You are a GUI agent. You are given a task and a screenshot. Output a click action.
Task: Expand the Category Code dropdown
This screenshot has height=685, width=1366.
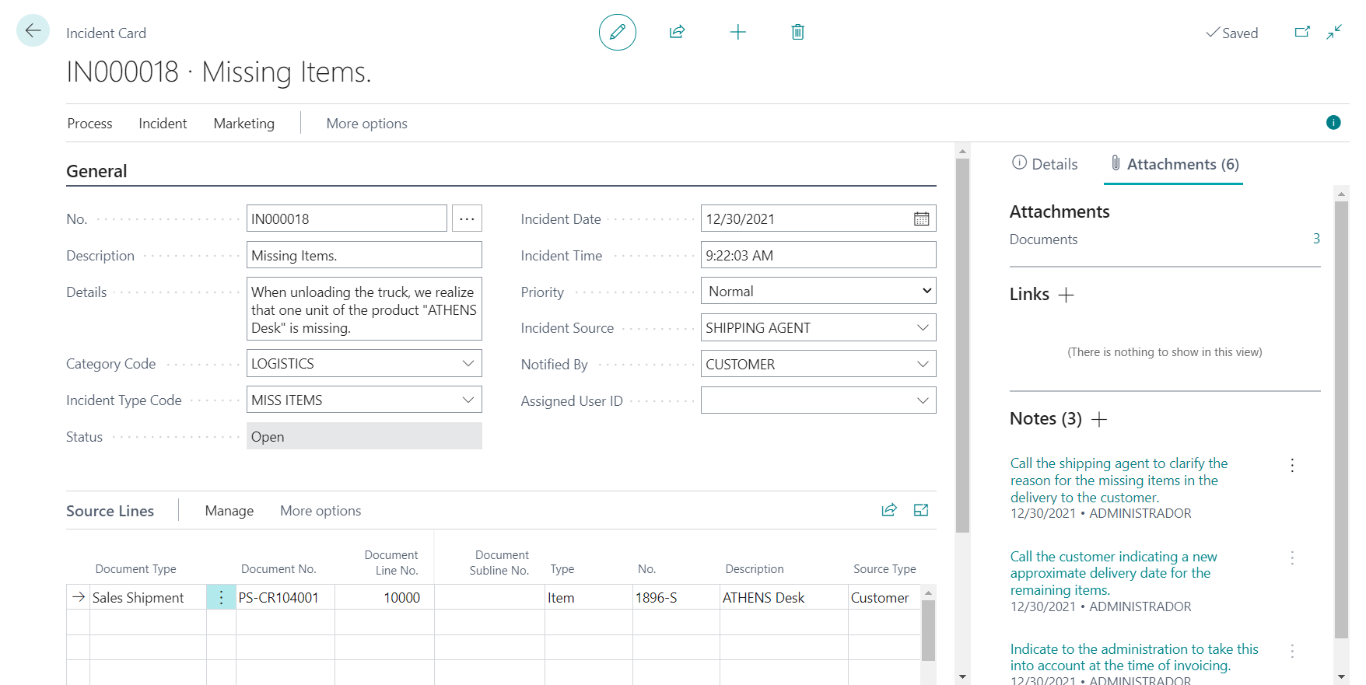pos(468,364)
